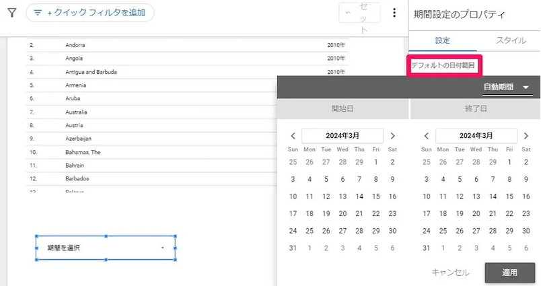Open the end calendar 2024年3月 month picker
The image size is (541, 286).
(476, 136)
